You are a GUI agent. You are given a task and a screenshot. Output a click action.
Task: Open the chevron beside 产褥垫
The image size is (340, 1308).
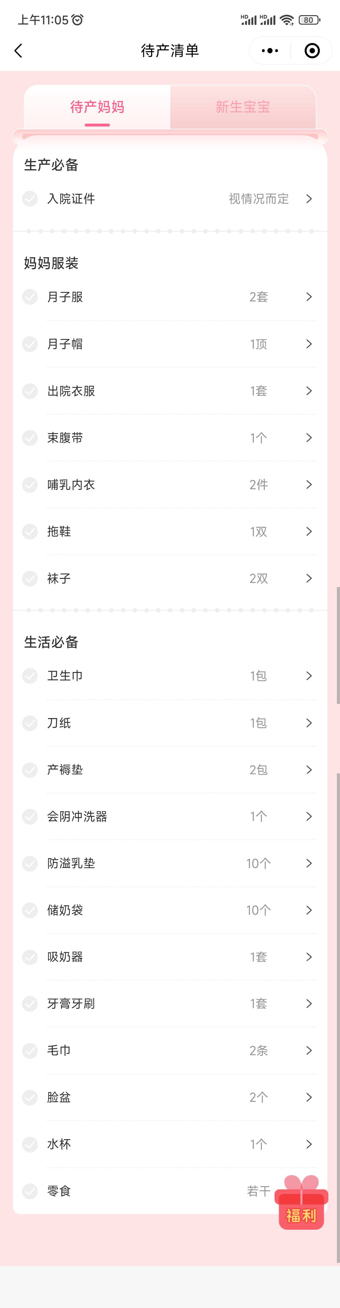coord(309,770)
